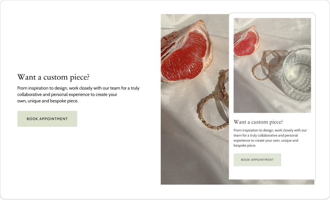Click the left text line "own, unique and bespoke piece."

tap(48, 101)
